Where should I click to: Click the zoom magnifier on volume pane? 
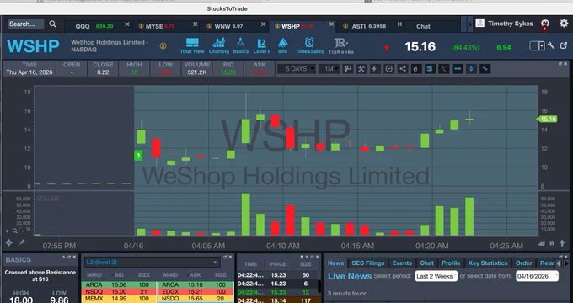(x=14, y=231)
